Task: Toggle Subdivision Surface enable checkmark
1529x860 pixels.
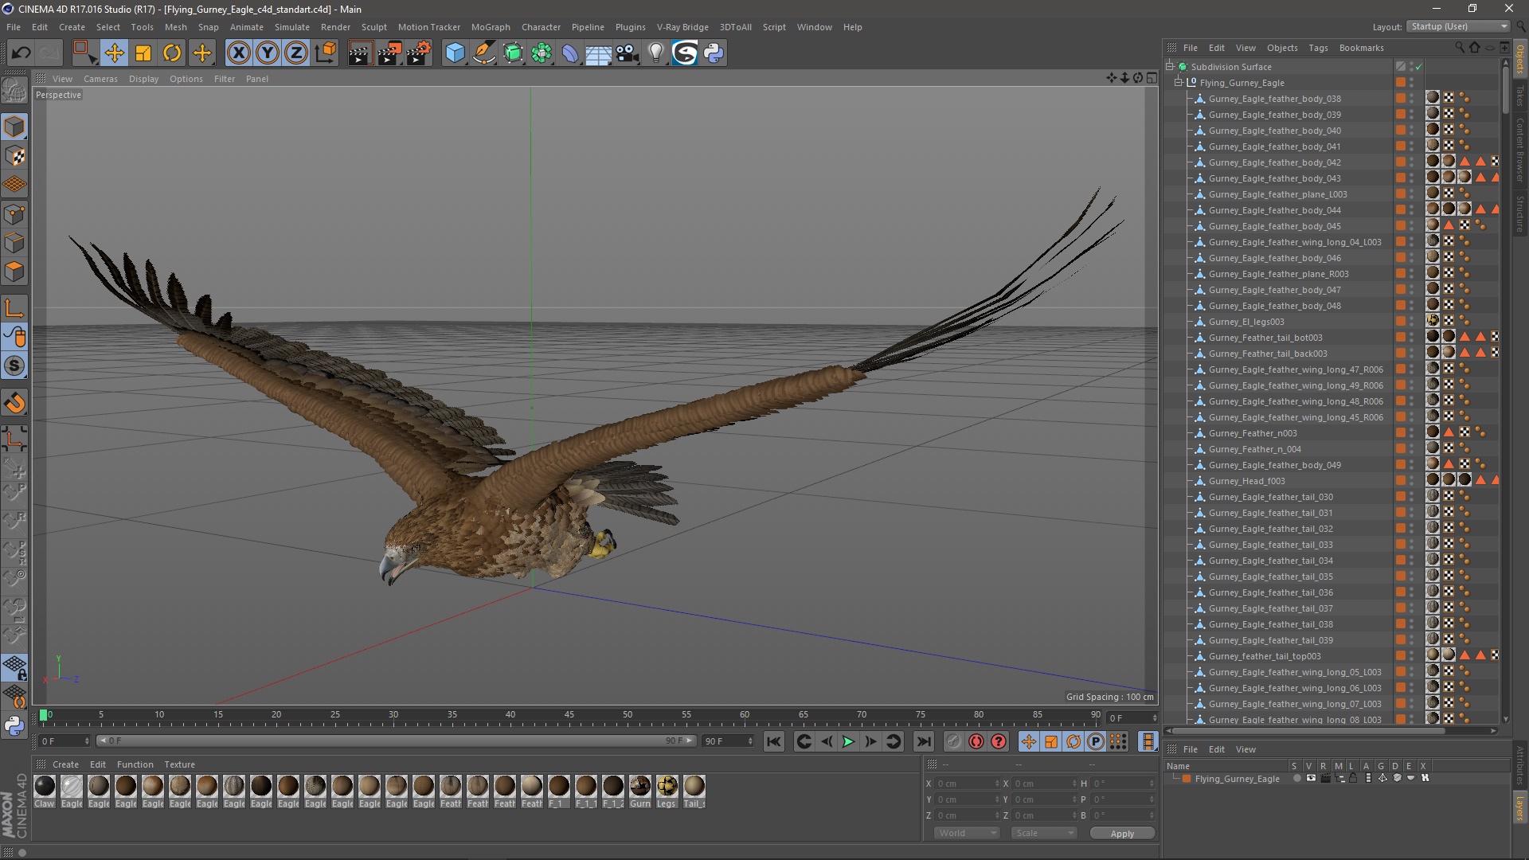Action: point(1418,67)
